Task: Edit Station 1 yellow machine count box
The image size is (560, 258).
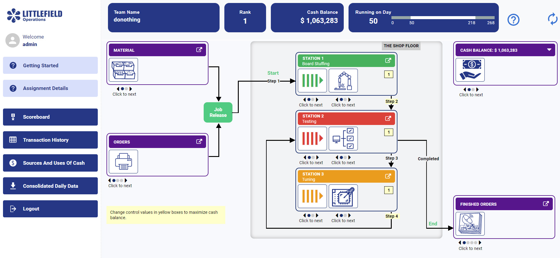Action: click(x=389, y=74)
